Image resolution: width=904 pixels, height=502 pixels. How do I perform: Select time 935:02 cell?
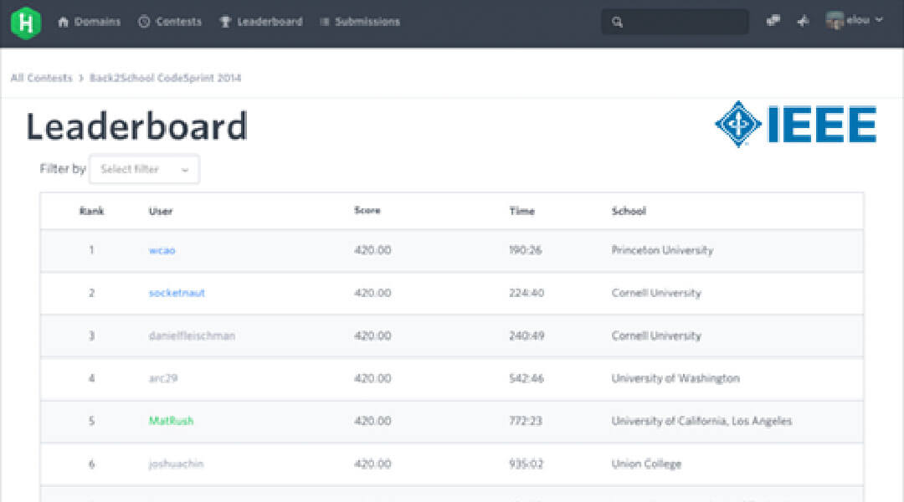tap(526, 464)
